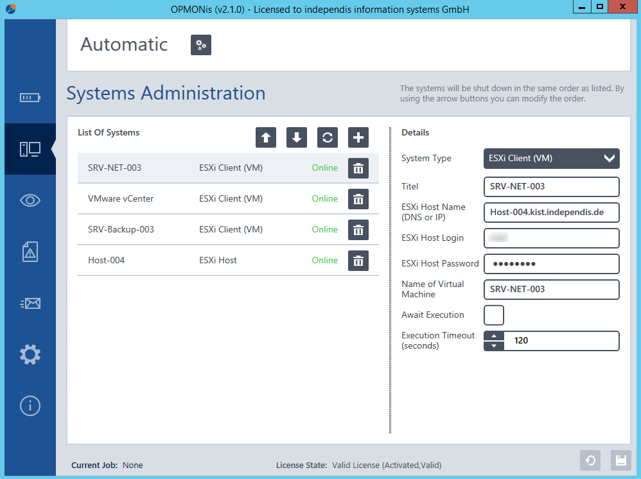The width and height of the screenshot is (641, 479).
Task: Delete the Host-004 system entry
Action: (x=358, y=261)
